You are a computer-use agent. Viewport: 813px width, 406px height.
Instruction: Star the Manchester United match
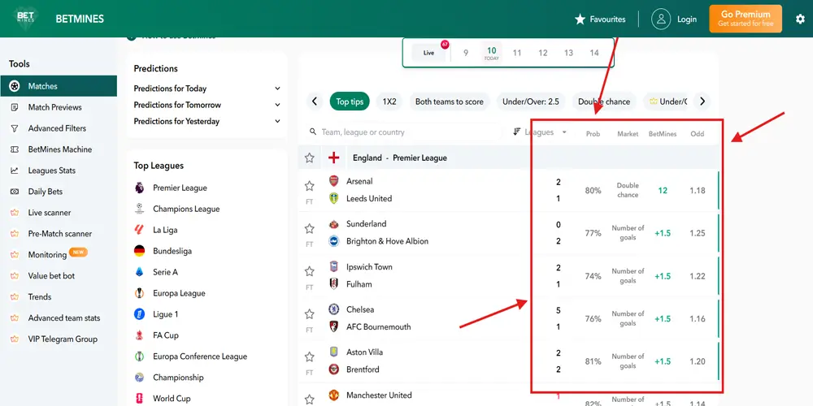click(310, 400)
